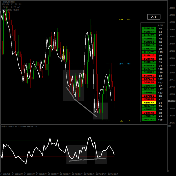Click the ADR column header
Viewport: 176px width, 176px height.
point(160,25)
